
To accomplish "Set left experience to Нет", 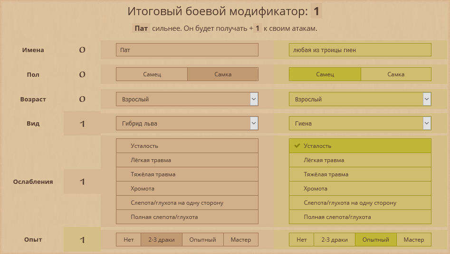I will click(129, 240).
